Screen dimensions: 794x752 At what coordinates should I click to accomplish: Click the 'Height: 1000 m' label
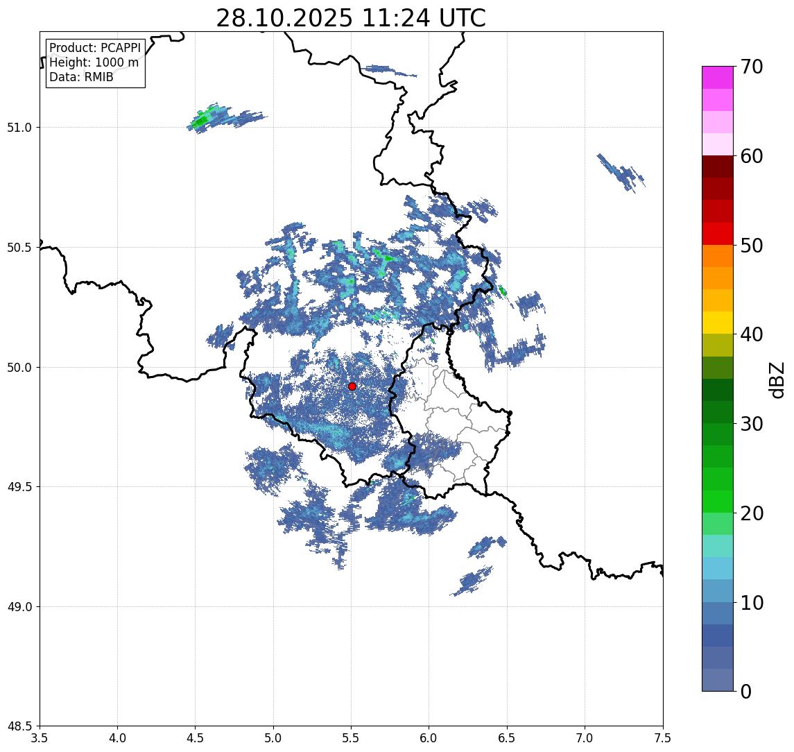point(94,62)
